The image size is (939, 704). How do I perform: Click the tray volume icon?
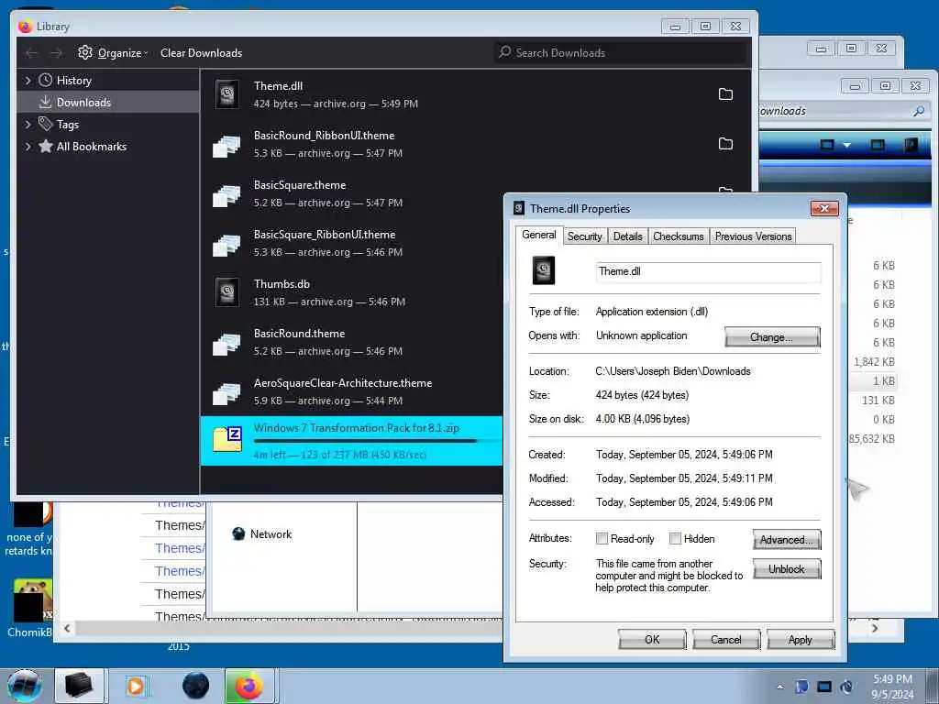point(846,687)
